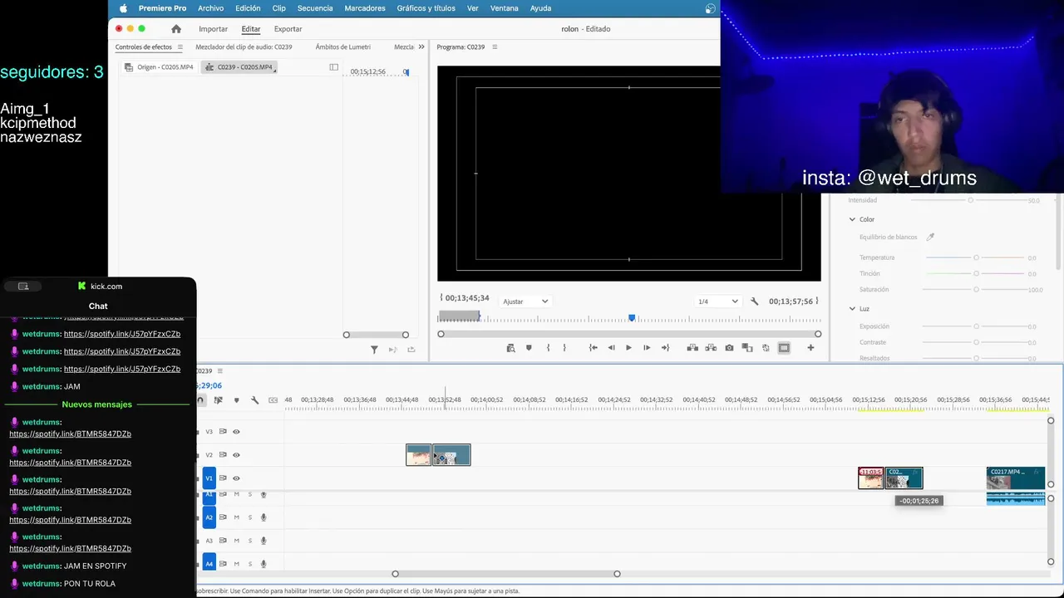Click the Comparison View icon

tap(747, 348)
